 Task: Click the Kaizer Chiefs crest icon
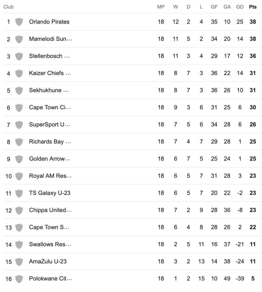[x=19, y=73]
